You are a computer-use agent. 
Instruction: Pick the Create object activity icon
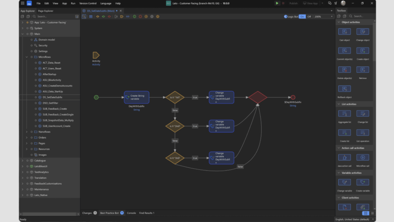point(362,51)
